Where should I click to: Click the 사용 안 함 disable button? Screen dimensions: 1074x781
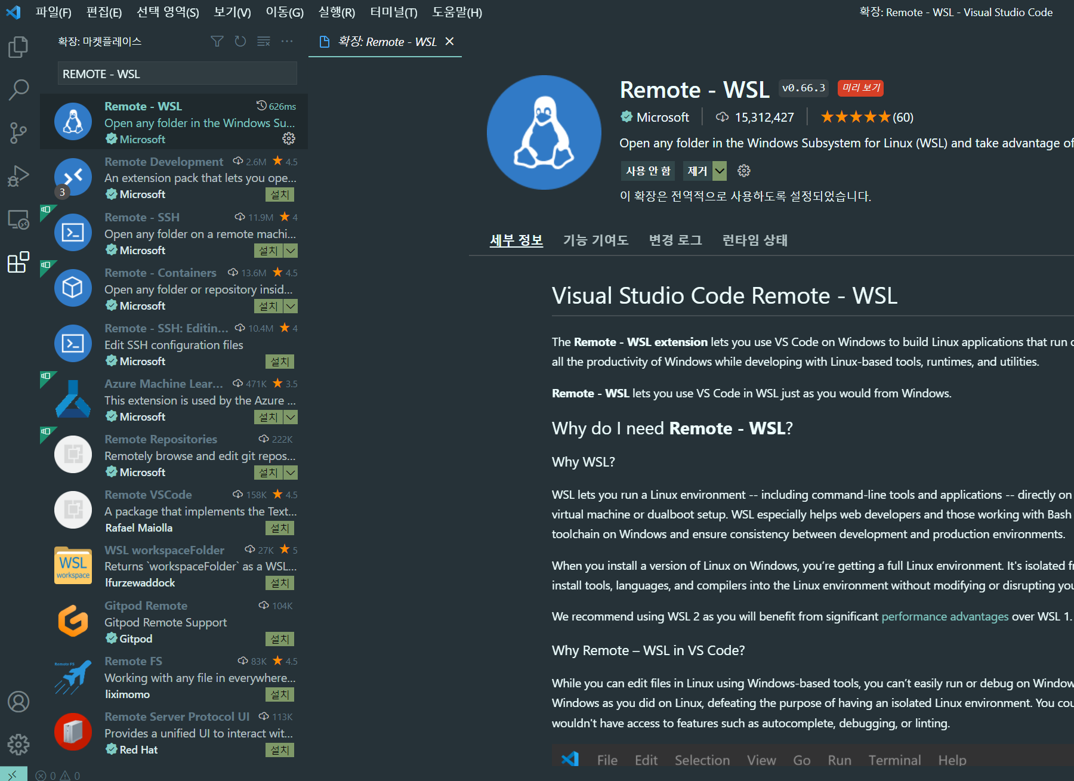click(x=648, y=171)
